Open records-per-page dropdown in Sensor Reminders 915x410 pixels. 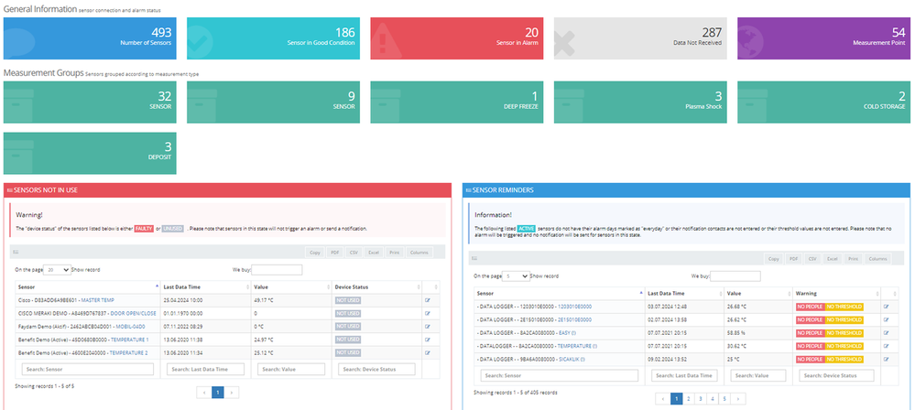[x=517, y=276]
